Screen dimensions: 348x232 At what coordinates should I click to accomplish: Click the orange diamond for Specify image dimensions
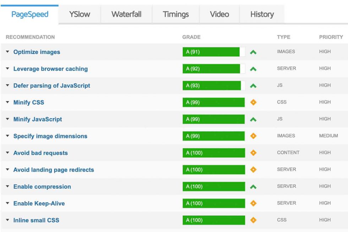click(x=253, y=136)
